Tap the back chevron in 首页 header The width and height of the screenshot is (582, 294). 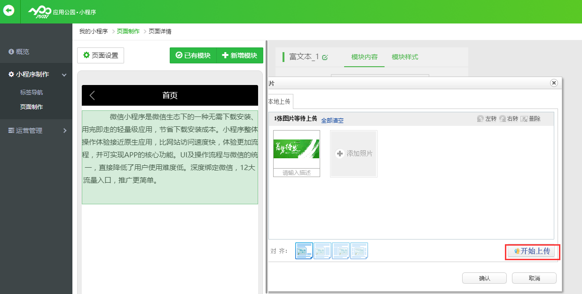92,95
